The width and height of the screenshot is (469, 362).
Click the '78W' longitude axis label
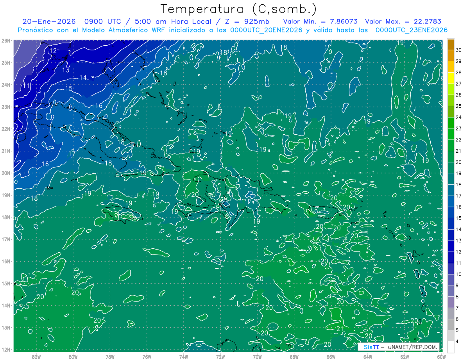point(110,357)
